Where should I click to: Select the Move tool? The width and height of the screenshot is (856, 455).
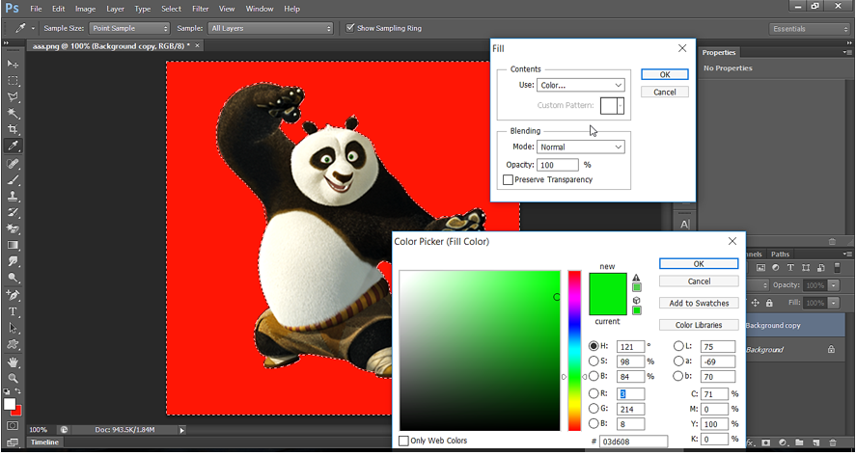point(13,64)
